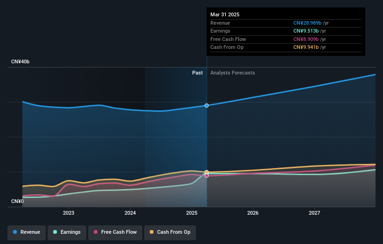
Task: Click the 2026 x-axis label
Action: pos(253,213)
